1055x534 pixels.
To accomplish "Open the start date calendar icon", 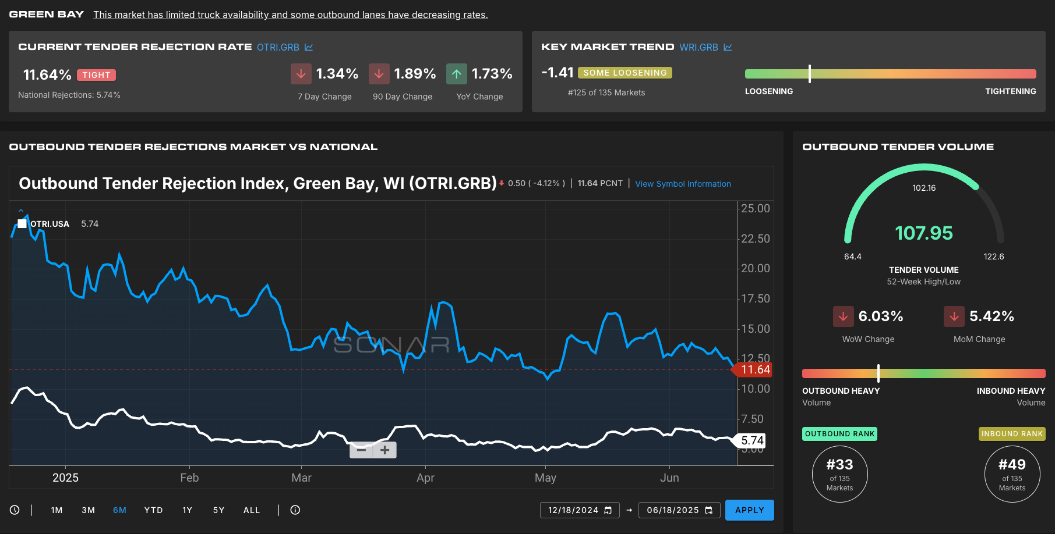I will coord(608,510).
